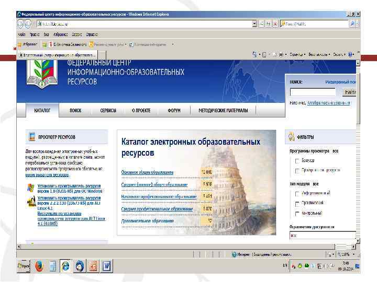377x282 pixels.
Task: Go forward with the browser forward arrow
Action: [28, 23]
